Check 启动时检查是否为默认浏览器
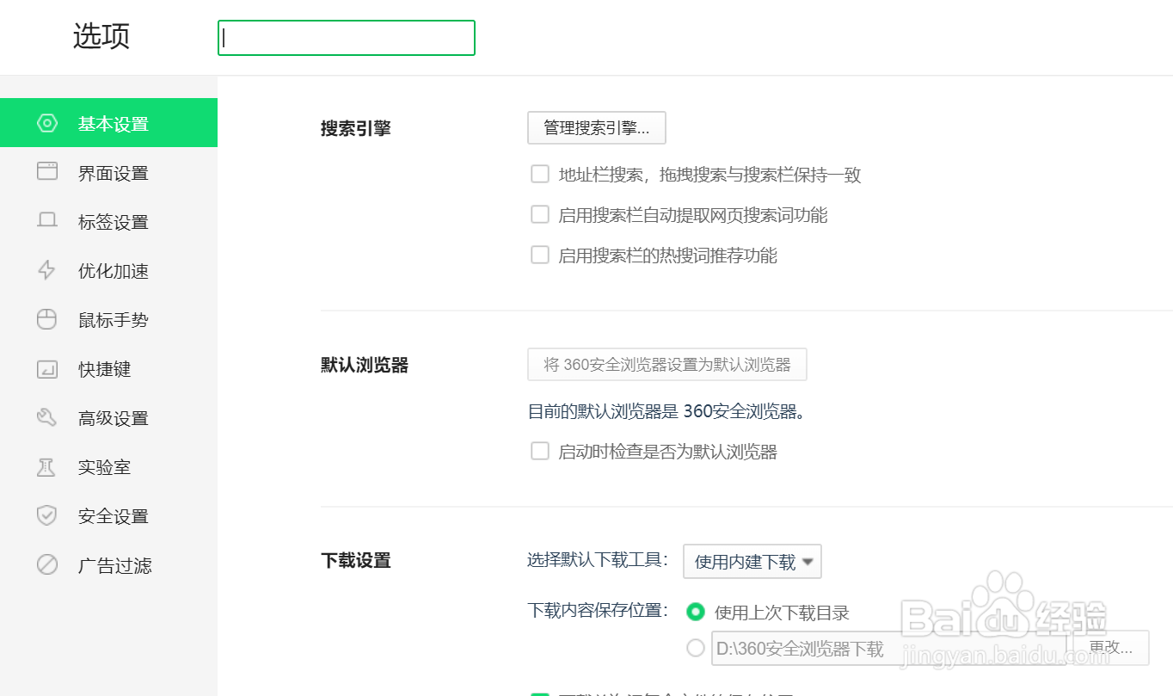 (x=540, y=451)
